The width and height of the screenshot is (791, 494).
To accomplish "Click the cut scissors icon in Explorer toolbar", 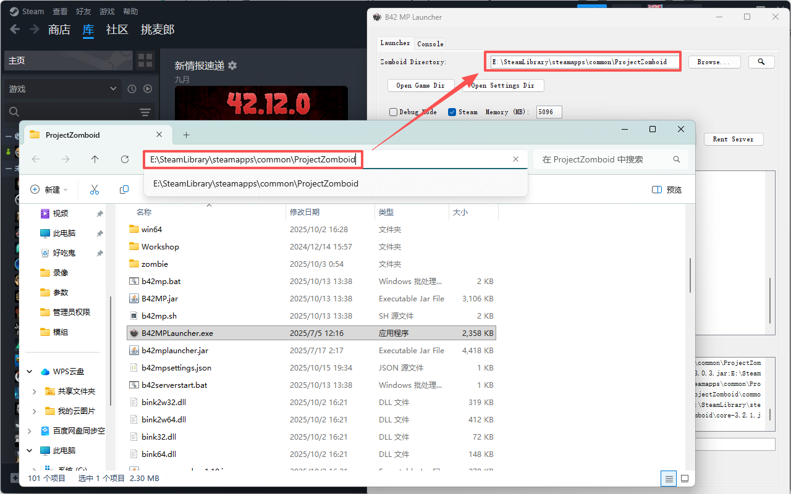I will point(95,190).
